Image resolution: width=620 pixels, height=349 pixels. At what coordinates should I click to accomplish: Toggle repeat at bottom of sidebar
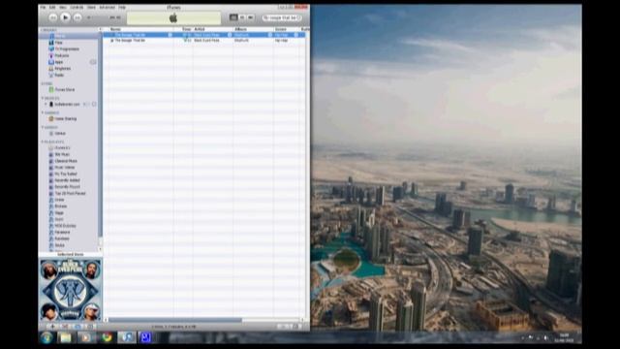[x=77, y=327]
